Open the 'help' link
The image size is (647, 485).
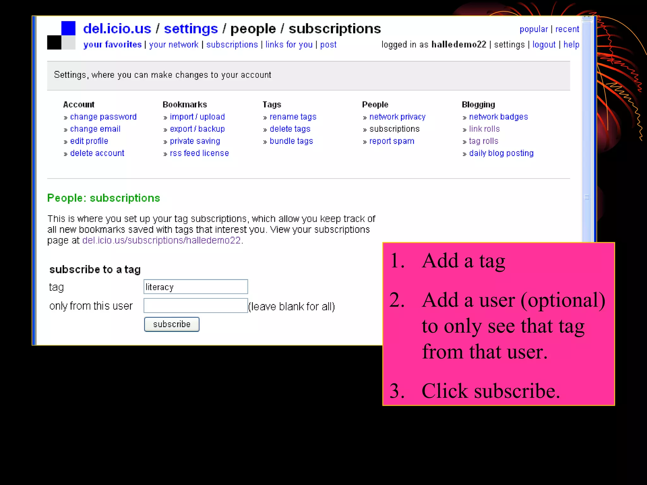pyautogui.click(x=571, y=45)
